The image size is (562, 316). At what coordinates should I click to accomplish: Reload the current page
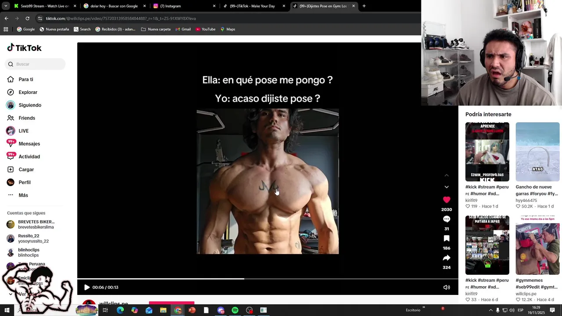point(27,18)
